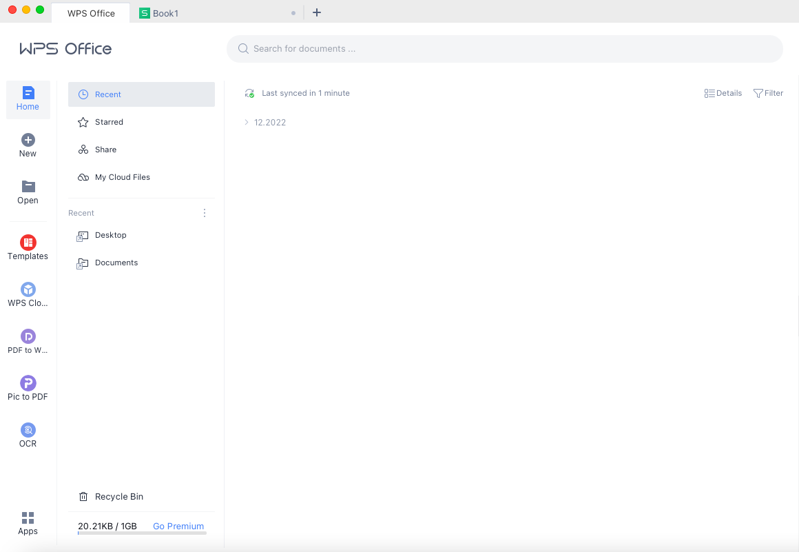
Task: Open the Share section
Action: click(141, 150)
